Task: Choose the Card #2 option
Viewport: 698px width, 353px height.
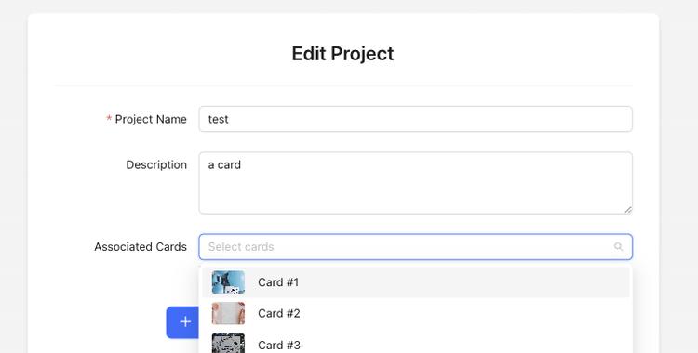Action: (x=415, y=313)
